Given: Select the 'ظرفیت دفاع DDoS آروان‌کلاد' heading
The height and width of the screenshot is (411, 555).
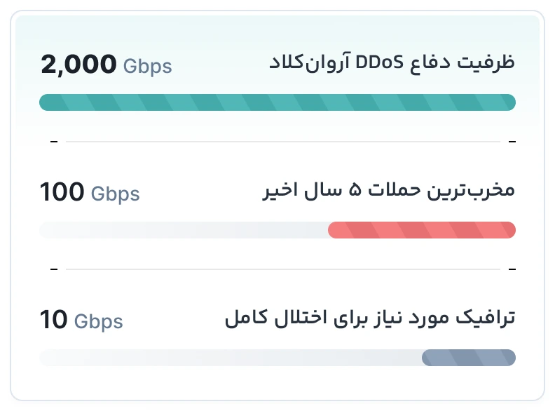Looking at the screenshot, I should (x=392, y=62).
